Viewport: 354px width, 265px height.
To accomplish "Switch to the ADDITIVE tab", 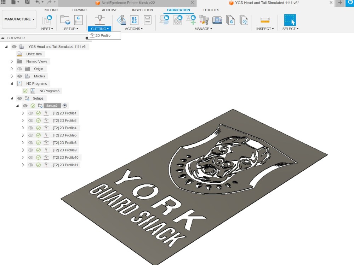I will coord(109,10).
